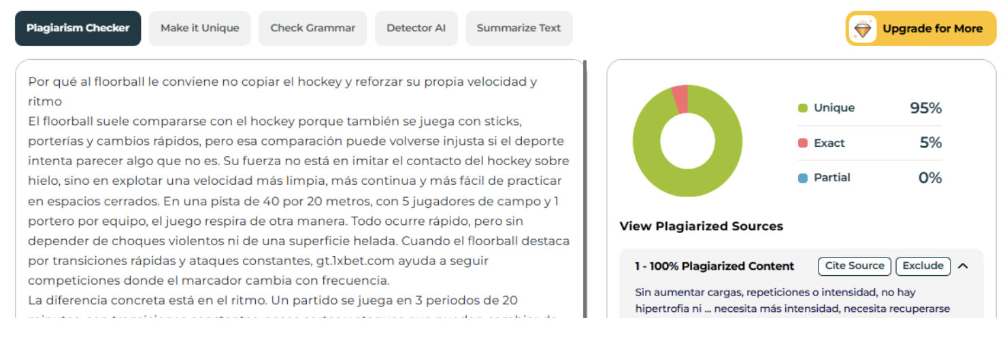Click the Upgrade for More button
Image resolution: width=1007 pixels, height=337 pixels.
coord(921,29)
